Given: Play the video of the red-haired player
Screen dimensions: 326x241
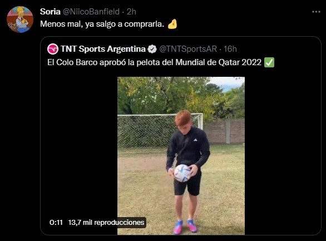Looking at the screenshot, I should click(181, 156).
